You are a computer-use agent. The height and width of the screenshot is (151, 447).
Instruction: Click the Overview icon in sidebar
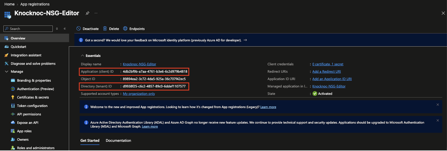point(6,38)
